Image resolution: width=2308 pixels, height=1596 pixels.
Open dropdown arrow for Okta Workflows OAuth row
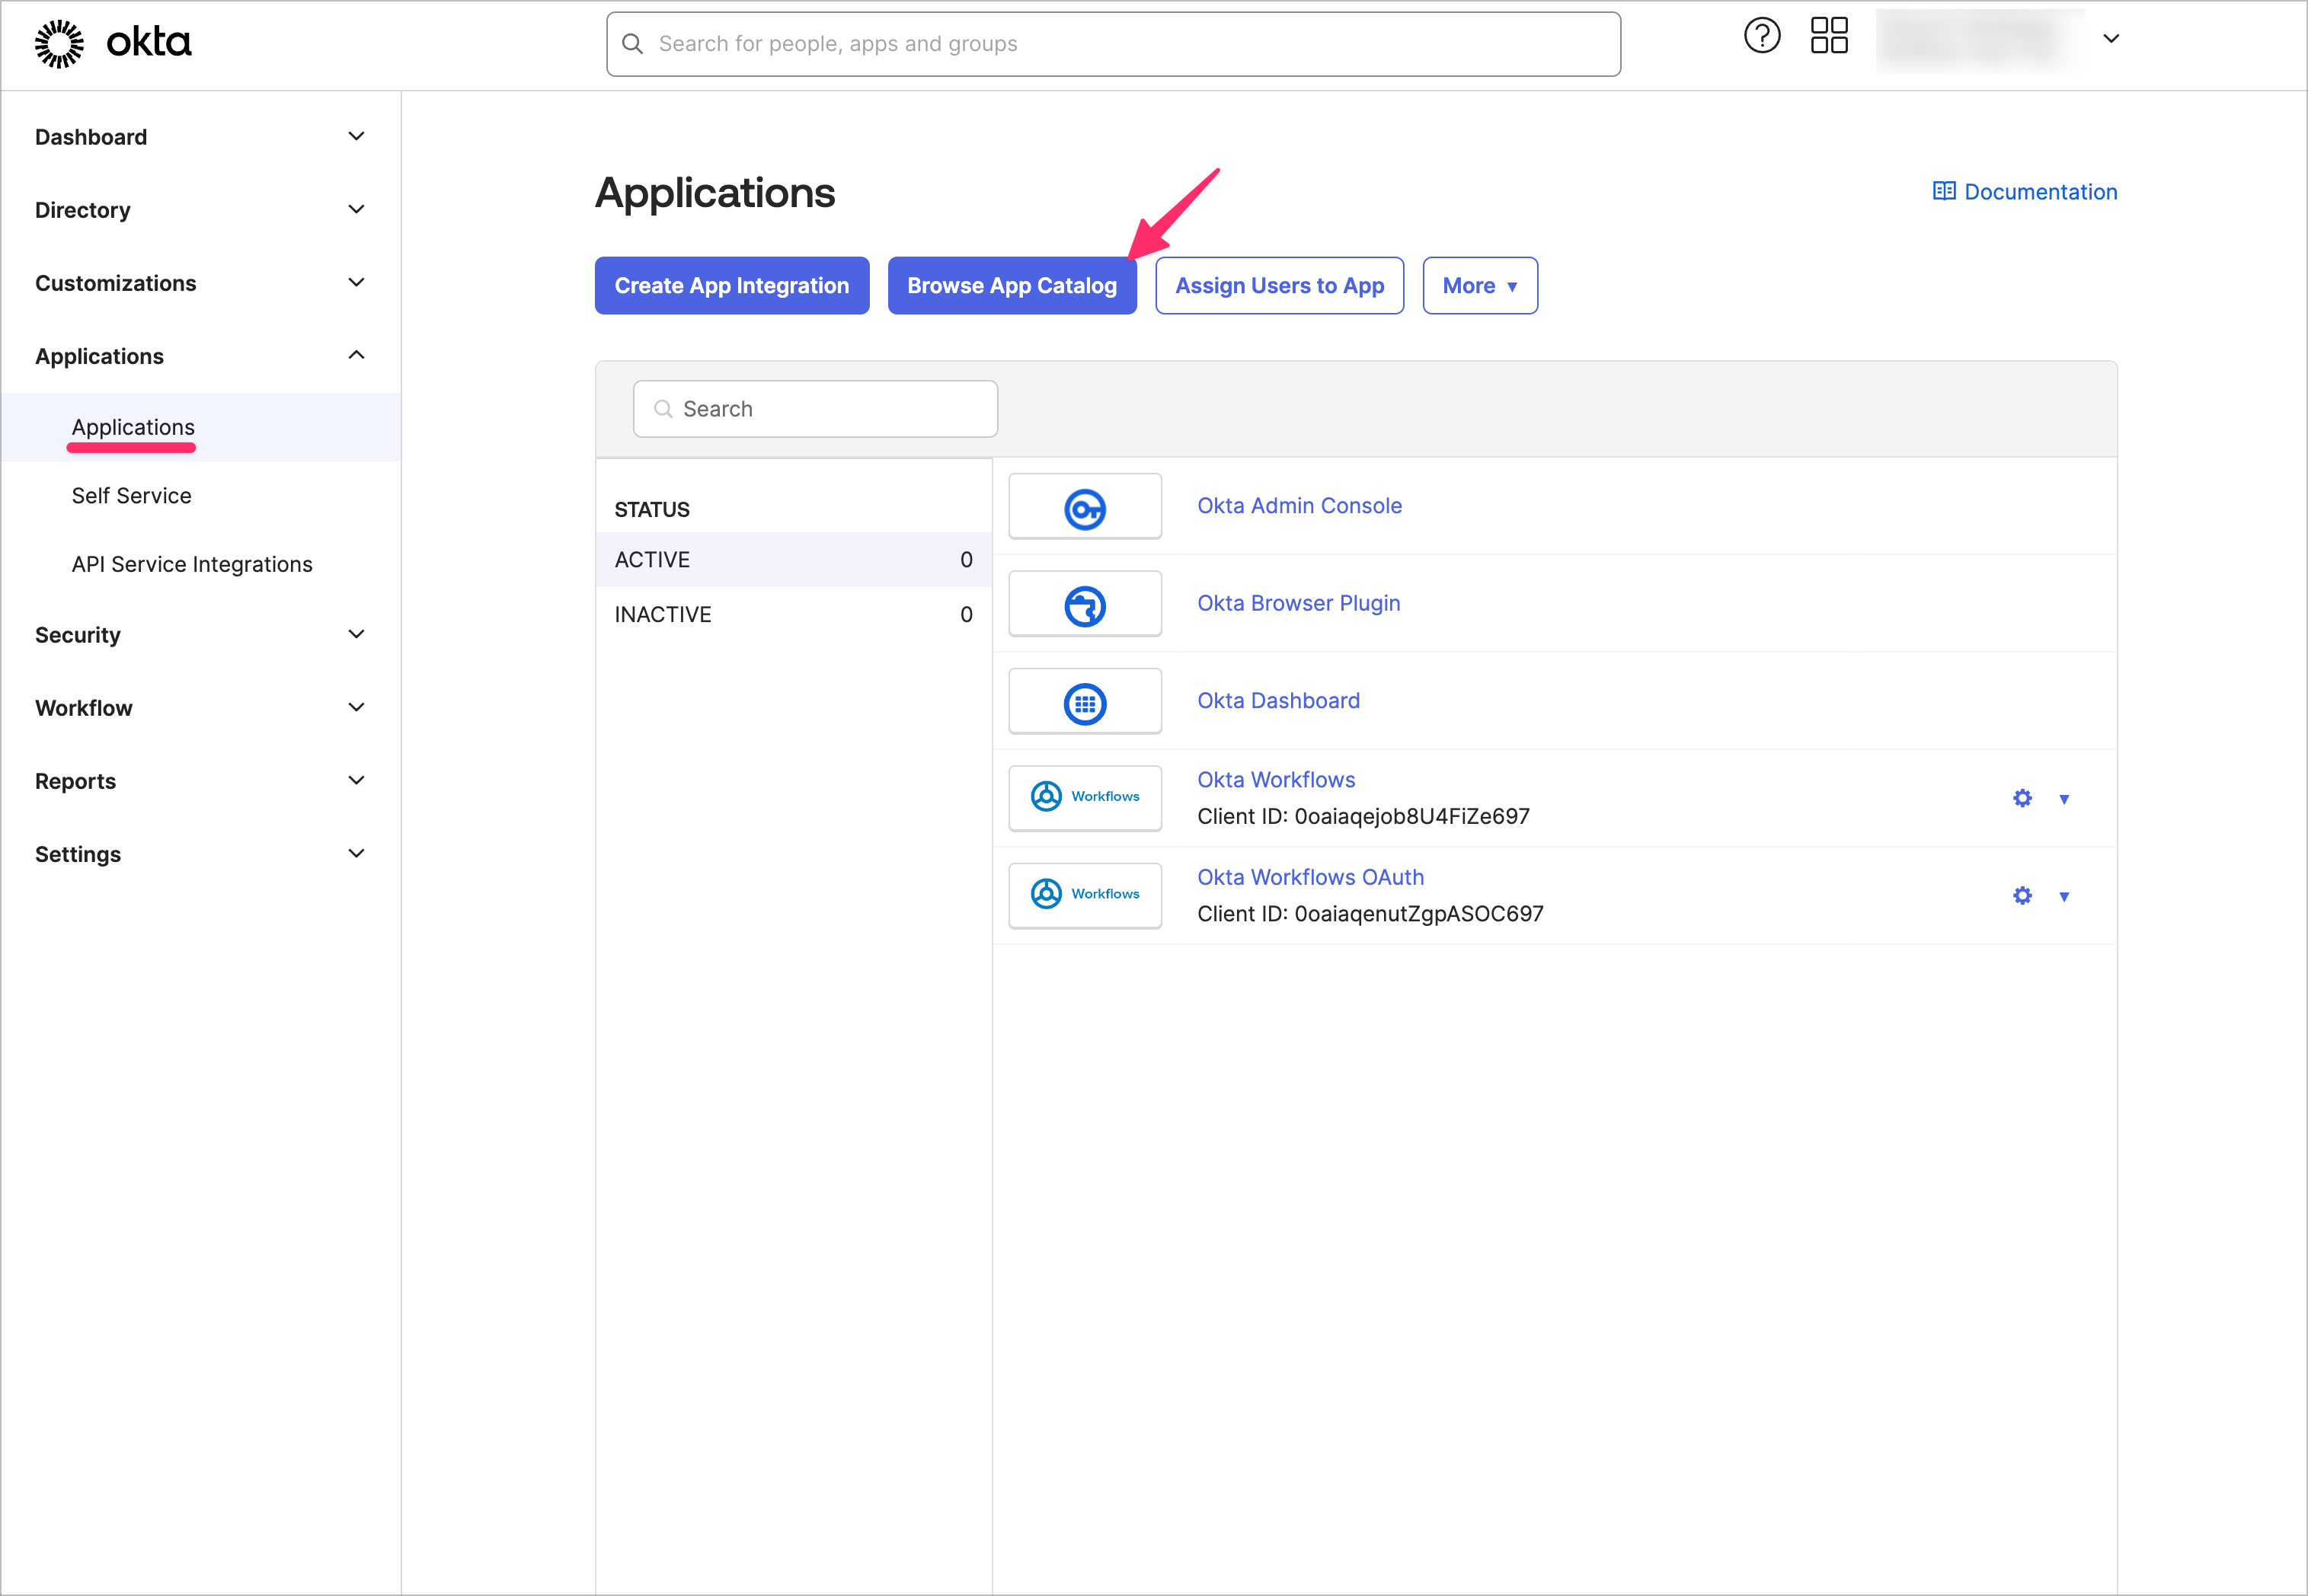[2064, 896]
